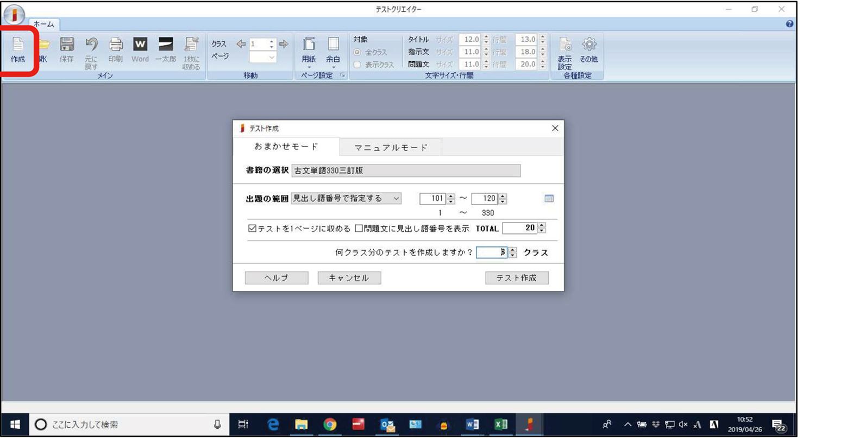Click the 一太郎 export icon
The image size is (853, 438).
click(x=165, y=49)
